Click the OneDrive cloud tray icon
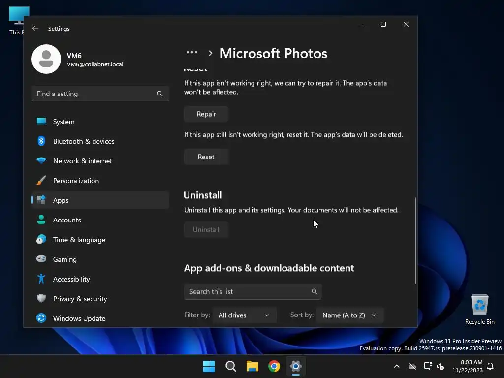This screenshot has height=378, width=504. pyautogui.click(x=412, y=366)
